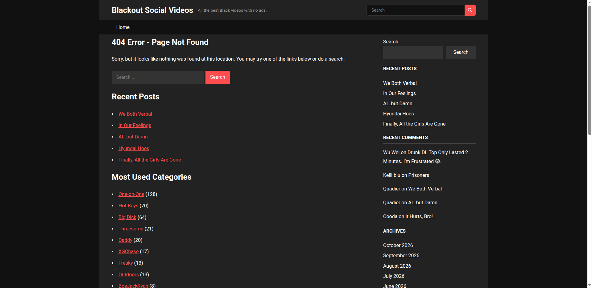This screenshot has width=592, height=288.
Task: Select 'Finally, All the Girls Are Gone' in the sidebar
Action: point(414,124)
